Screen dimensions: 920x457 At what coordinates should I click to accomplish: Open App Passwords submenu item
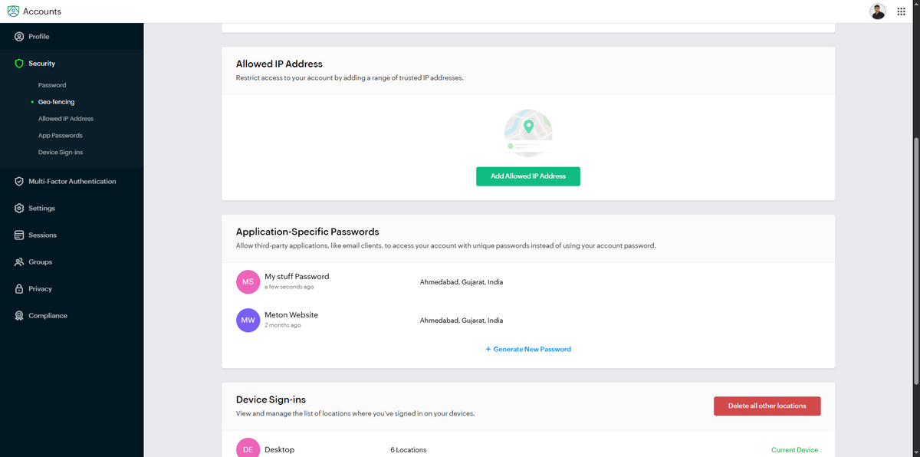tap(61, 136)
